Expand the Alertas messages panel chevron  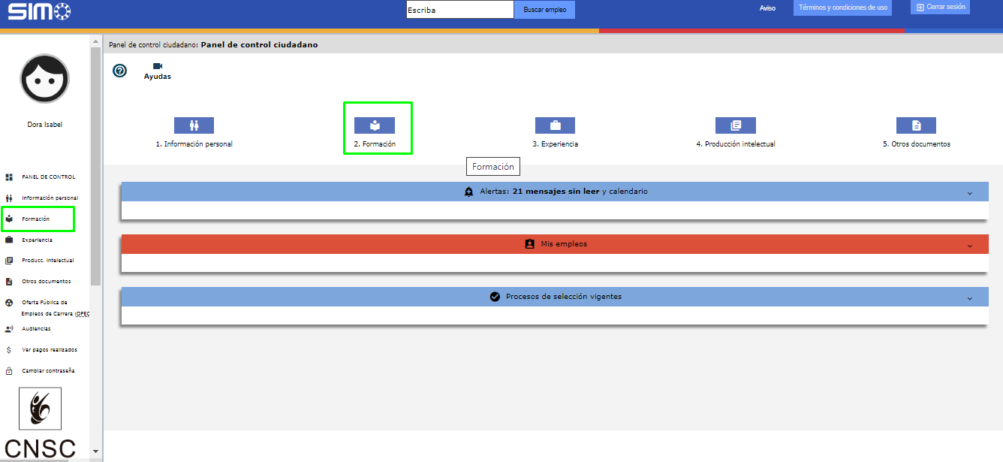[969, 193]
